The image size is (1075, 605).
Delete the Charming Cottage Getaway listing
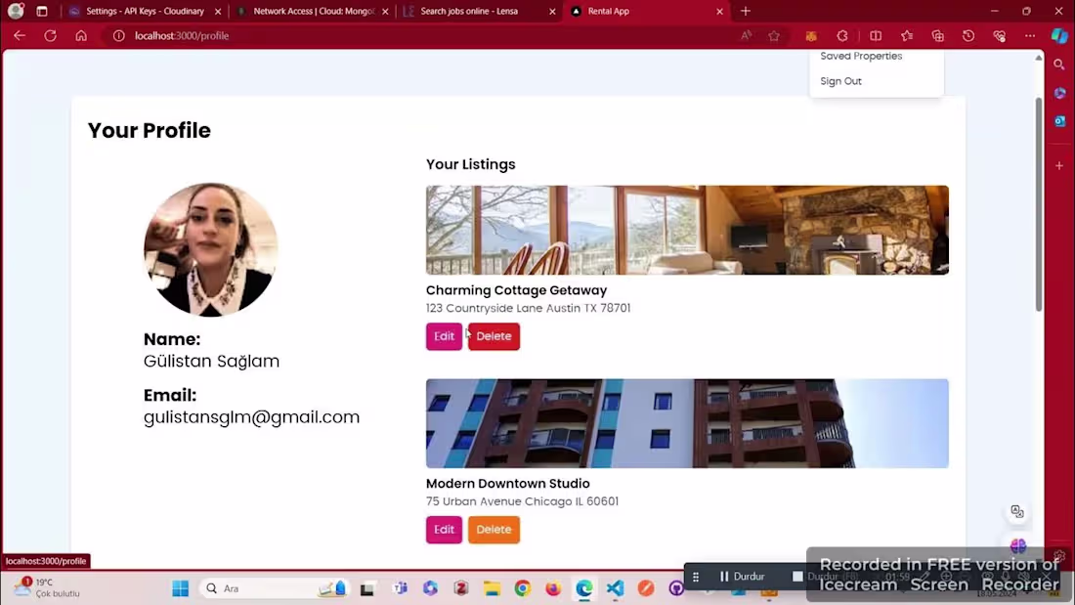click(494, 336)
